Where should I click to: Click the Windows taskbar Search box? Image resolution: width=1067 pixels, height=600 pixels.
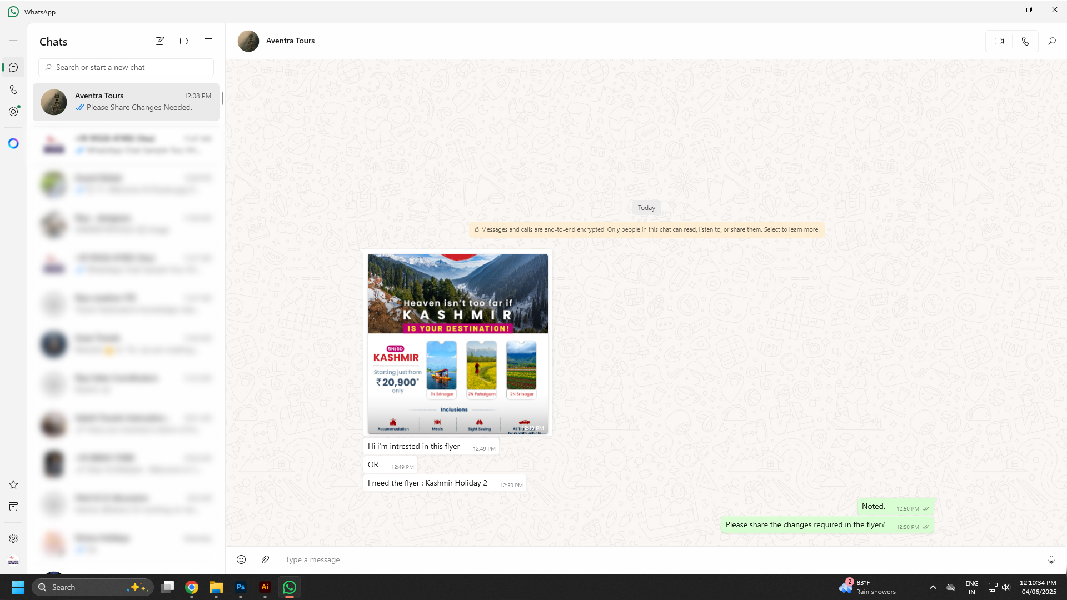(x=92, y=587)
